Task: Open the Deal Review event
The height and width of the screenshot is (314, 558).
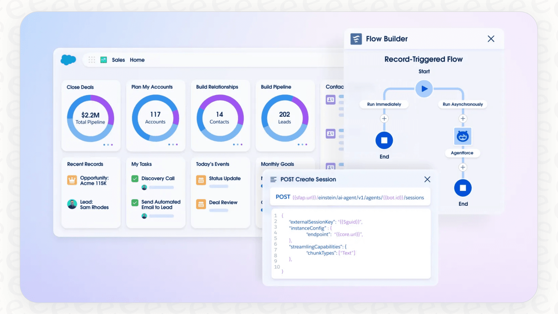Action: click(x=223, y=202)
